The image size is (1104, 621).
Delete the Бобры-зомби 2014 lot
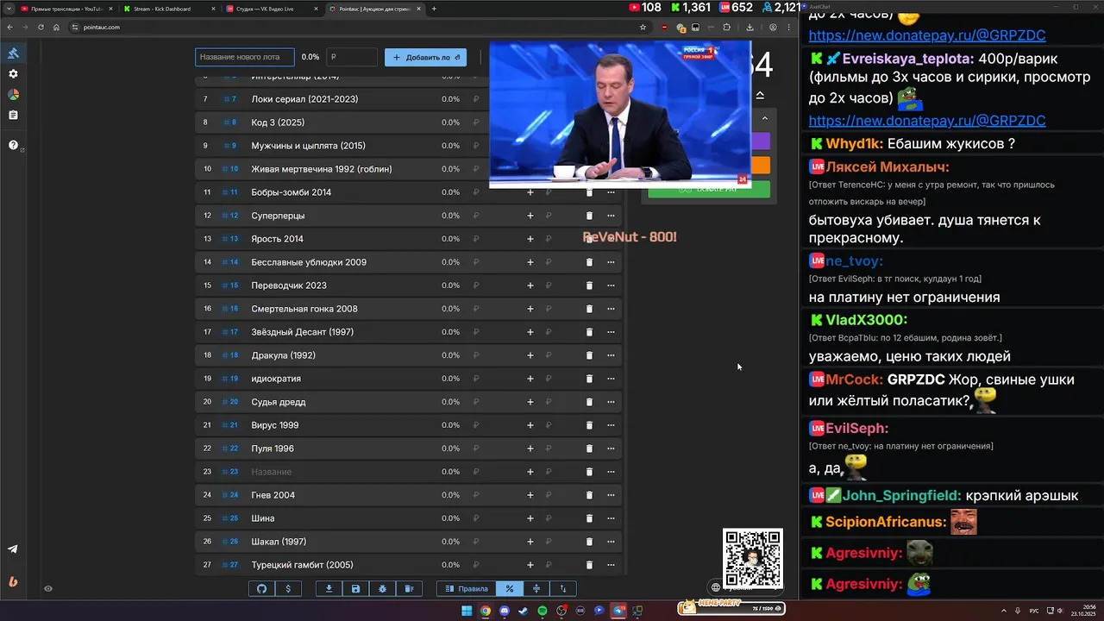click(589, 192)
